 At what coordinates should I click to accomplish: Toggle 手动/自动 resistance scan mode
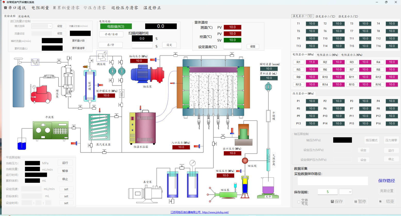coord(111,34)
